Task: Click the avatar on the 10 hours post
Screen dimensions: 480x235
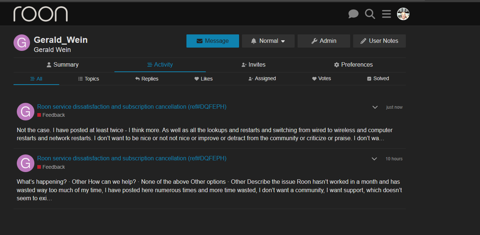Action: [x=26, y=163]
